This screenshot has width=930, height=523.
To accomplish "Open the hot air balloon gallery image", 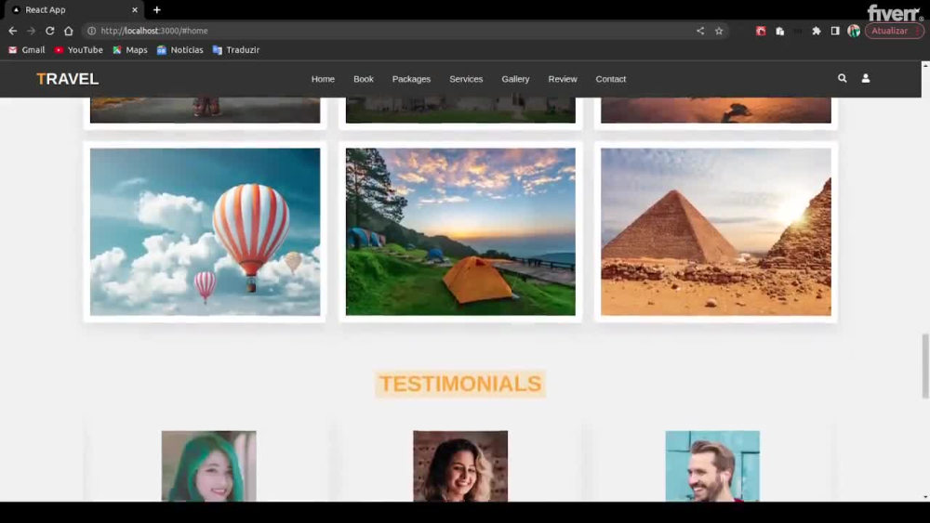I will [205, 231].
